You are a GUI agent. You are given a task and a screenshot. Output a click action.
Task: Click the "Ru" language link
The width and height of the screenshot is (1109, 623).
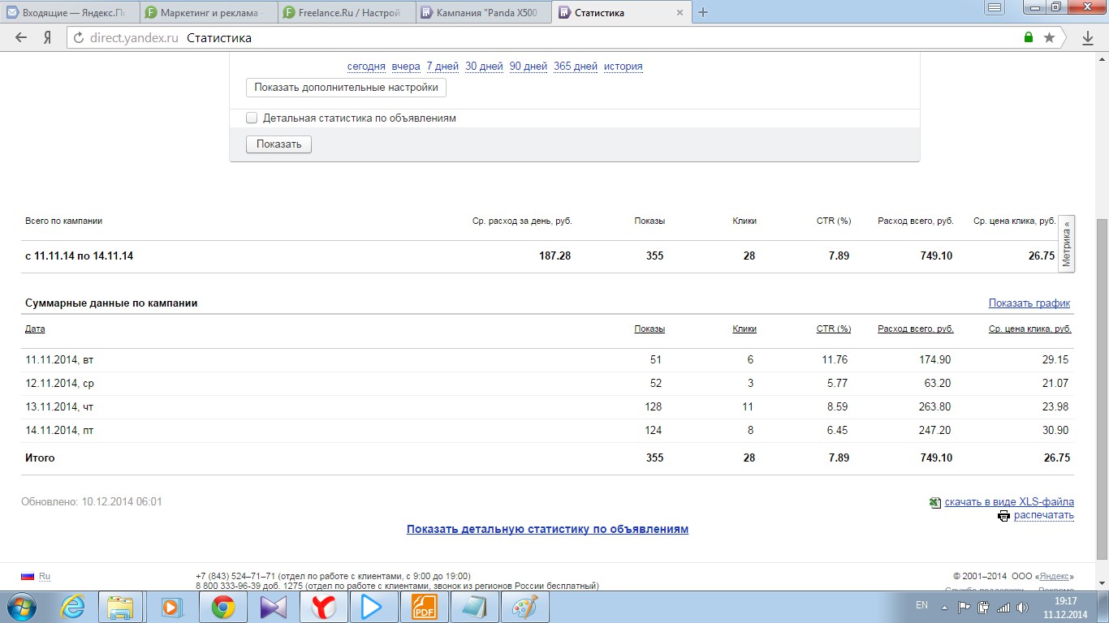(x=45, y=576)
